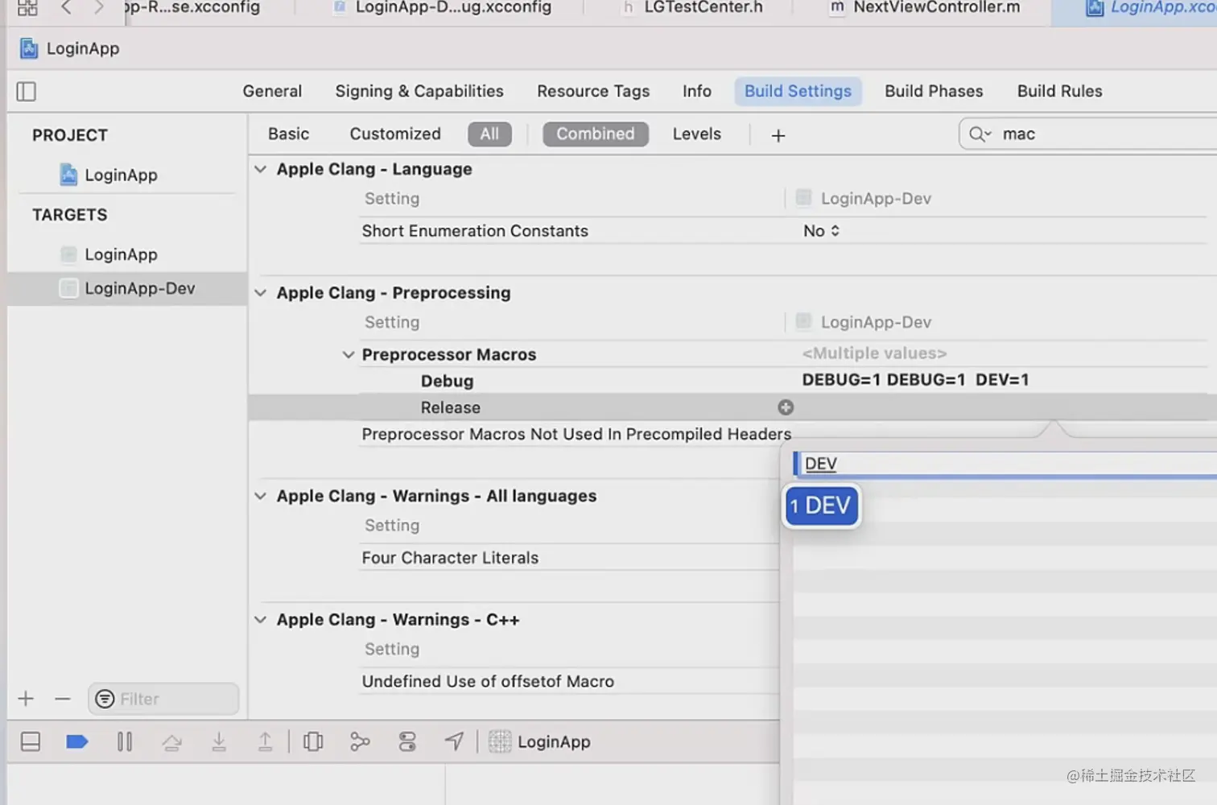The height and width of the screenshot is (805, 1217).
Task: Show Customized build settings
Action: click(395, 134)
